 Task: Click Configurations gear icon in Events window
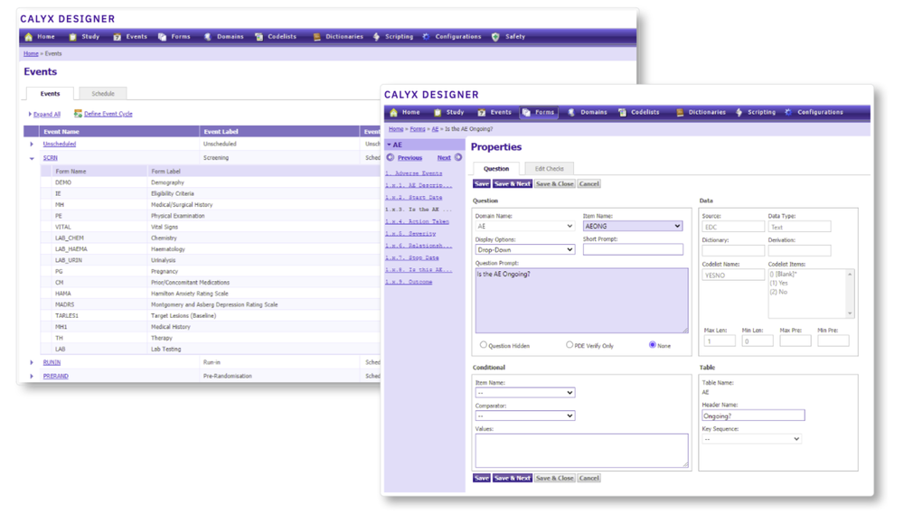click(x=426, y=37)
